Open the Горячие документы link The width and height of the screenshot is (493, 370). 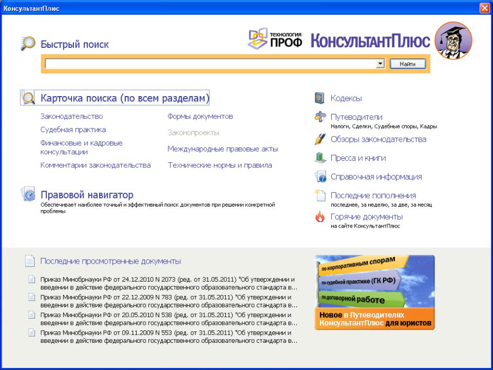(367, 216)
